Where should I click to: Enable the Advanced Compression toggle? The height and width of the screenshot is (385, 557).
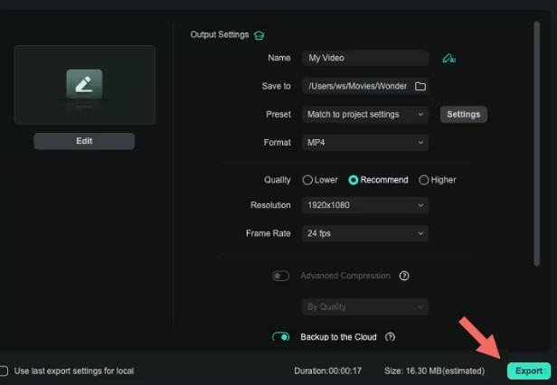click(x=280, y=276)
